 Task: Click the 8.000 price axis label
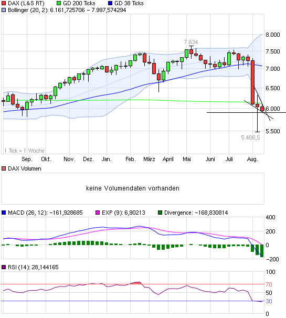coord(273,35)
